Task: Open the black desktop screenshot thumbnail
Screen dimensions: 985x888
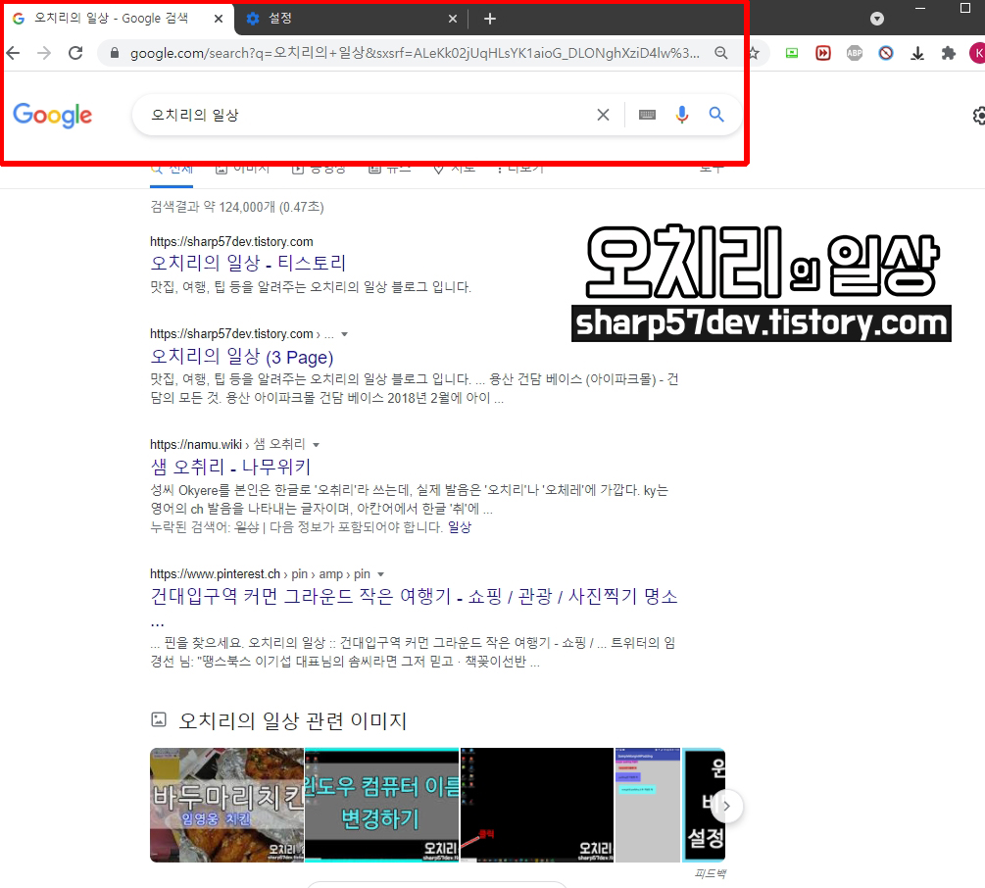Action: pos(537,805)
